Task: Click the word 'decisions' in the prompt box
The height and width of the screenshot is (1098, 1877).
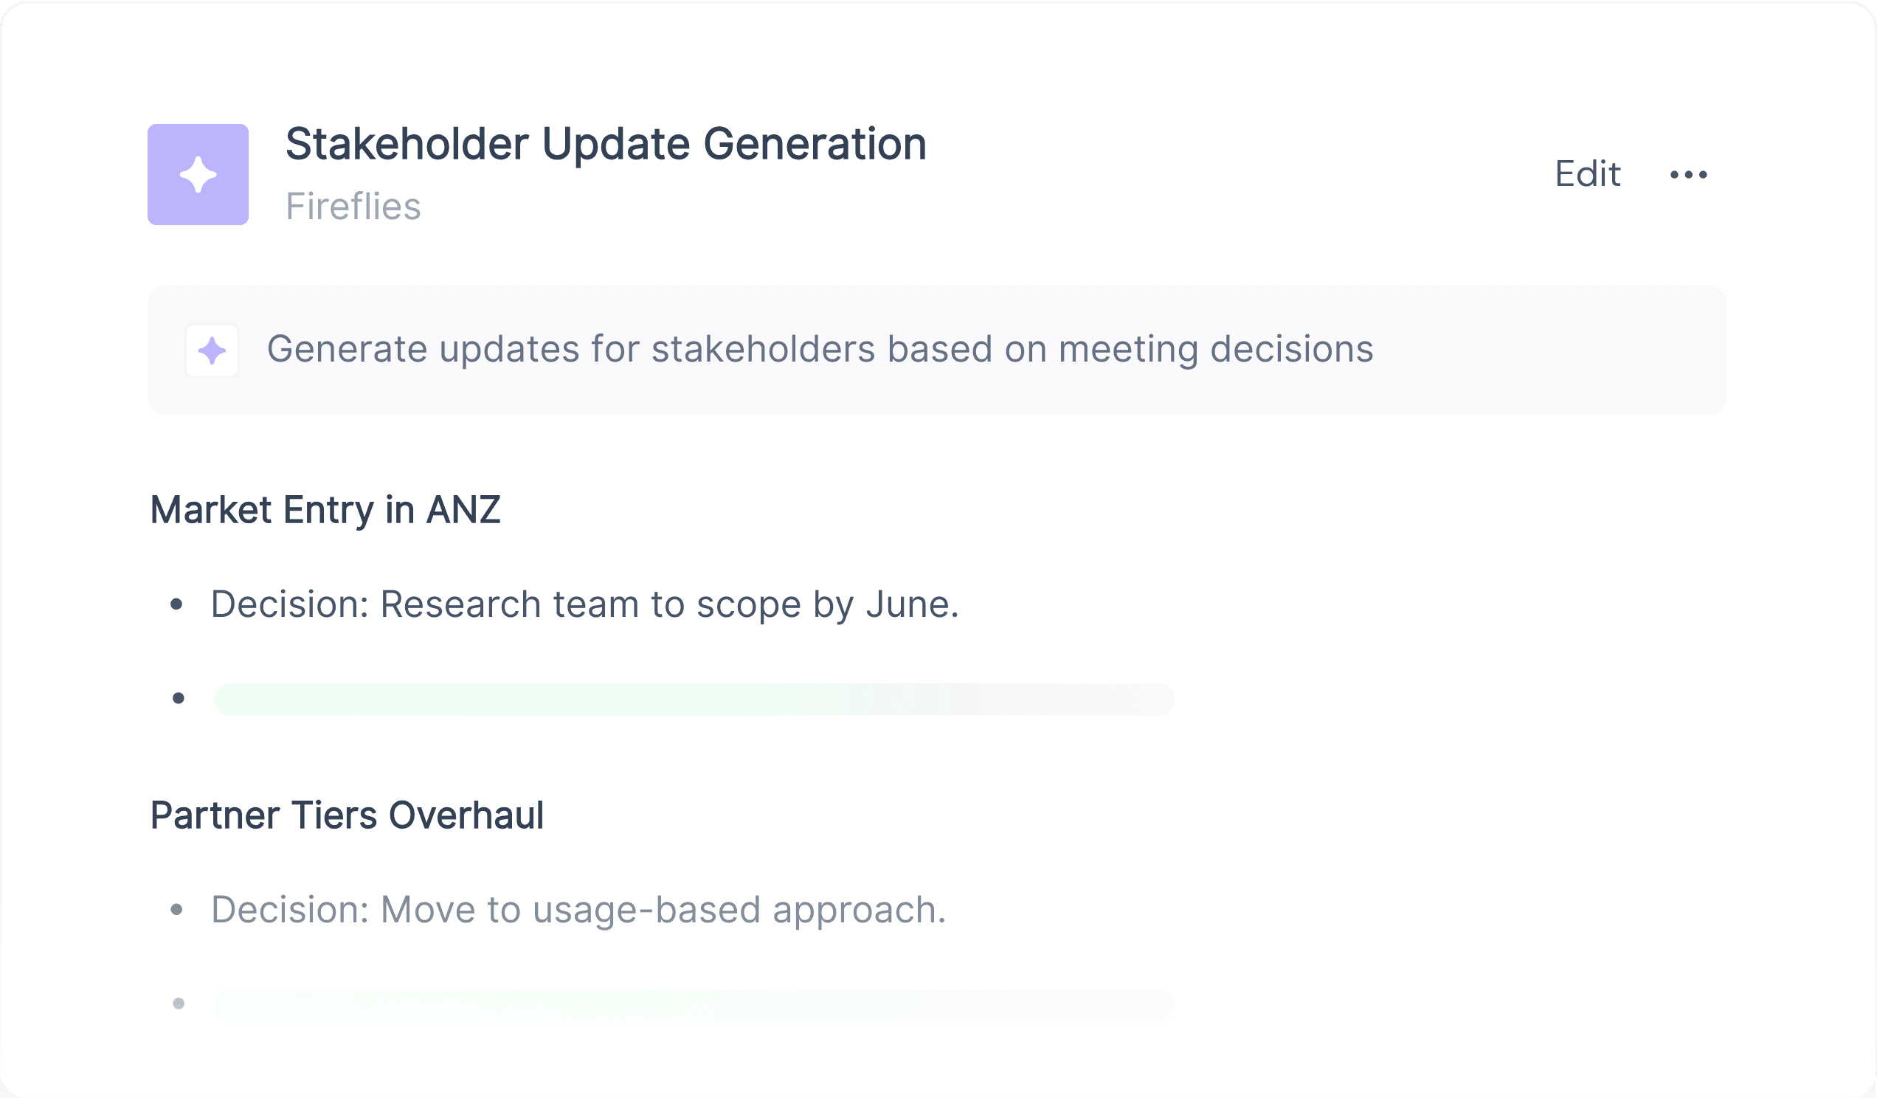Action: pos(1292,349)
